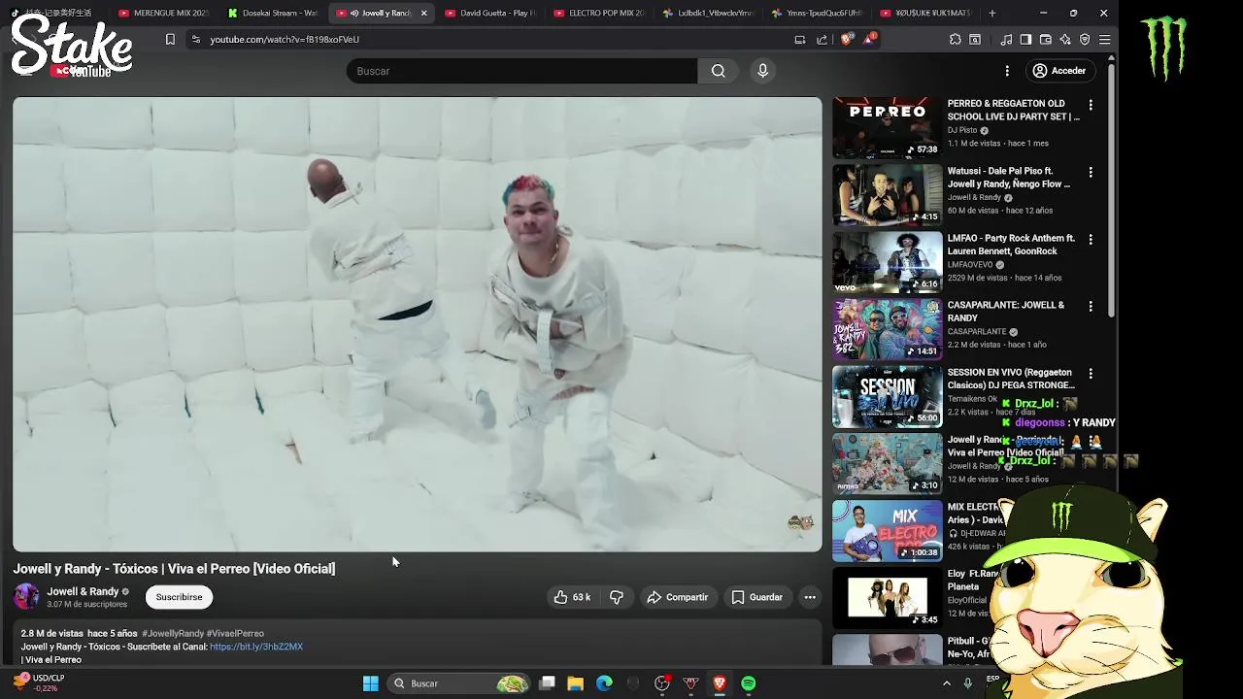Click Suscribirse button
Viewport: 1243px width, 699px height.
point(179,597)
